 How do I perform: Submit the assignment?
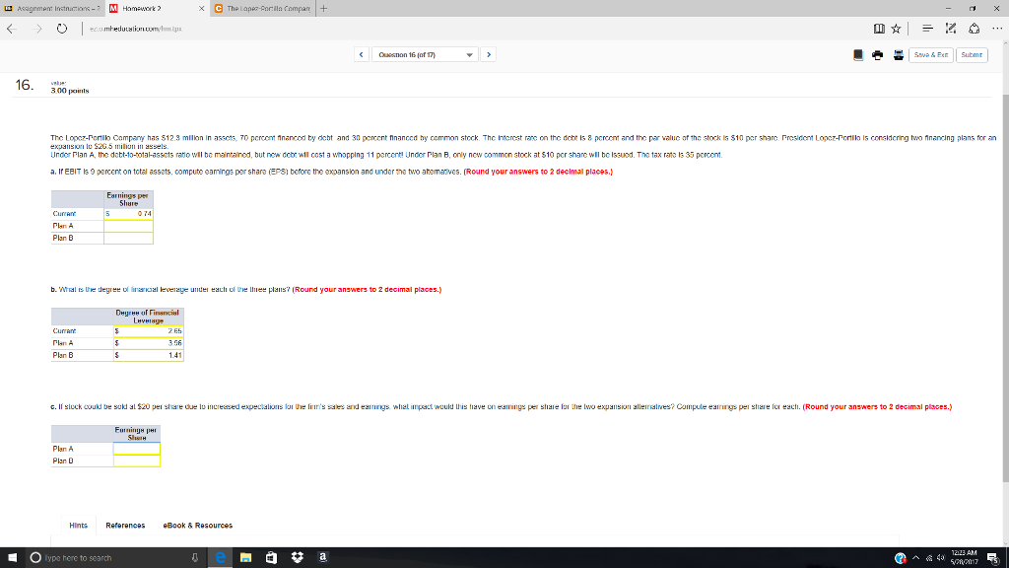[x=972, y=55]
